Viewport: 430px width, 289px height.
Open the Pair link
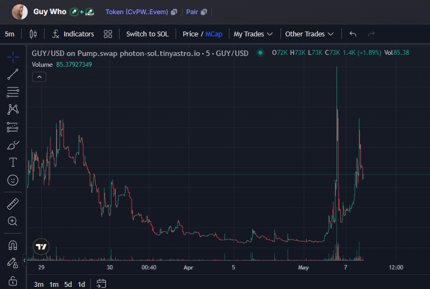(192, 12)
